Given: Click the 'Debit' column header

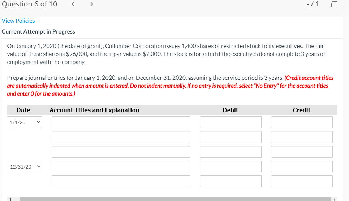Looking at the screenshot, I should [230, 110].
